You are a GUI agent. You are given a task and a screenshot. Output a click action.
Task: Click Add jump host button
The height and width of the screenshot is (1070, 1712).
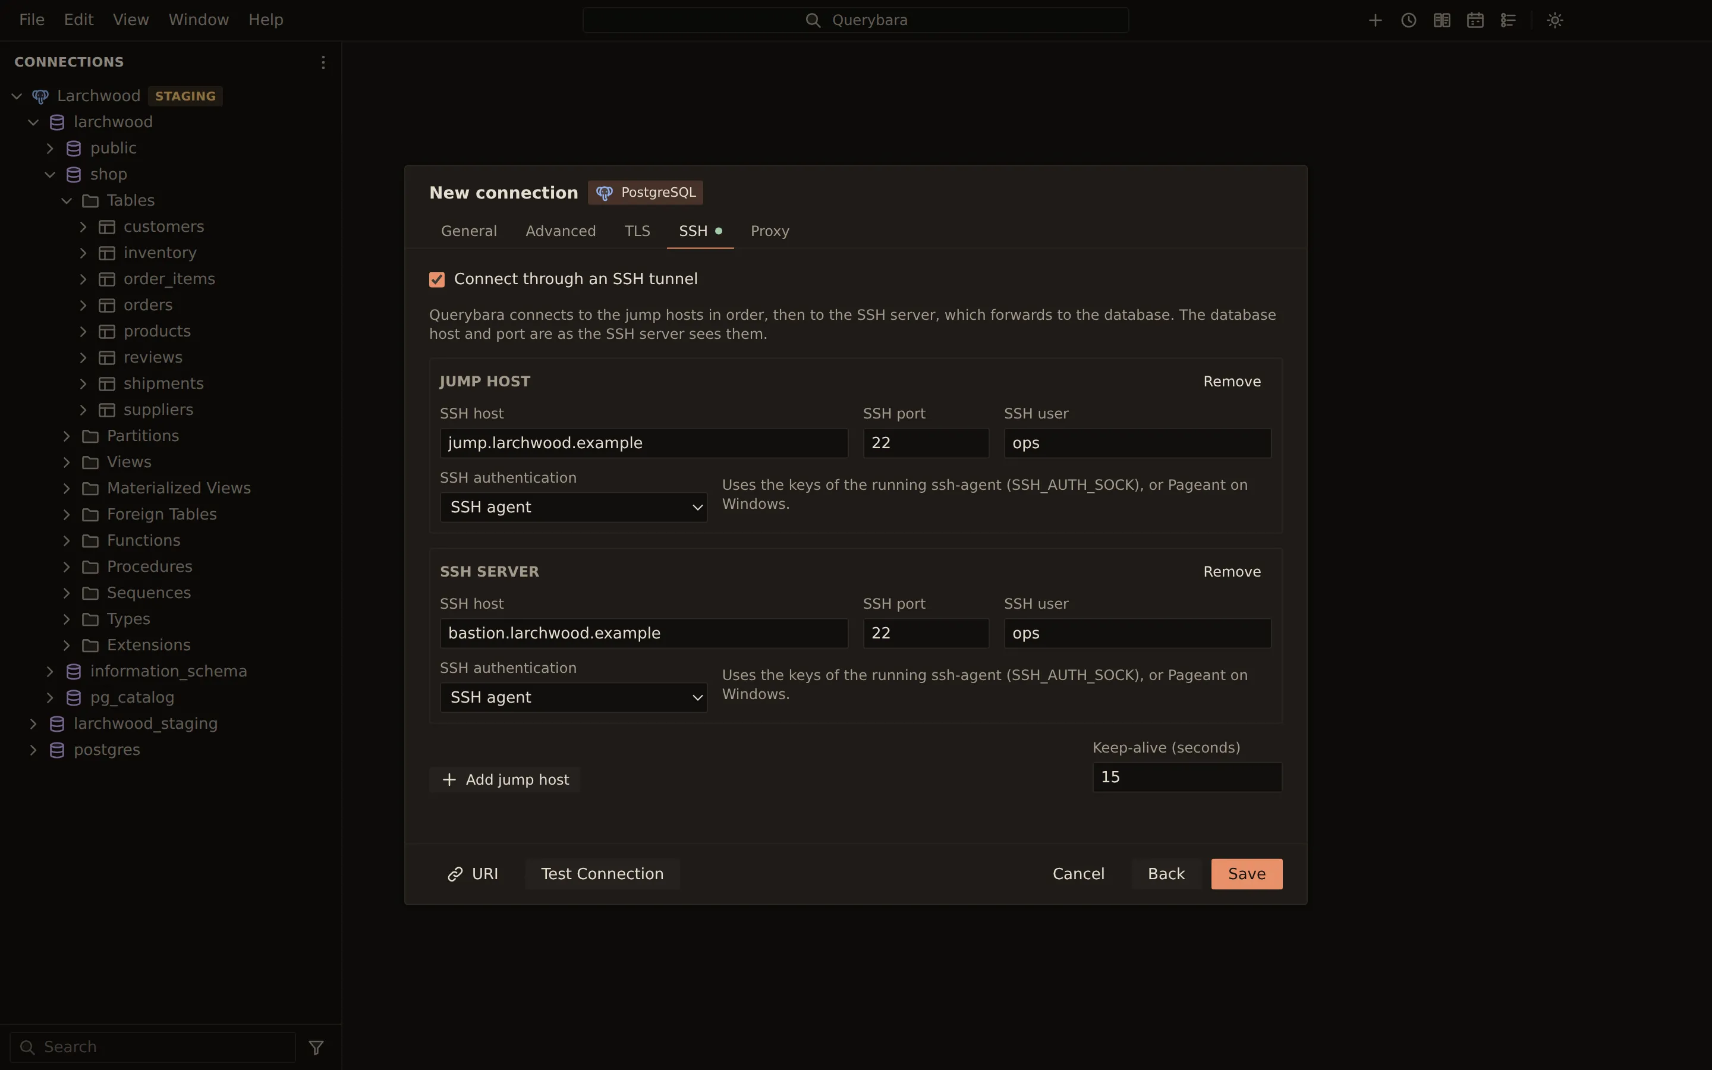coord(505,780)
